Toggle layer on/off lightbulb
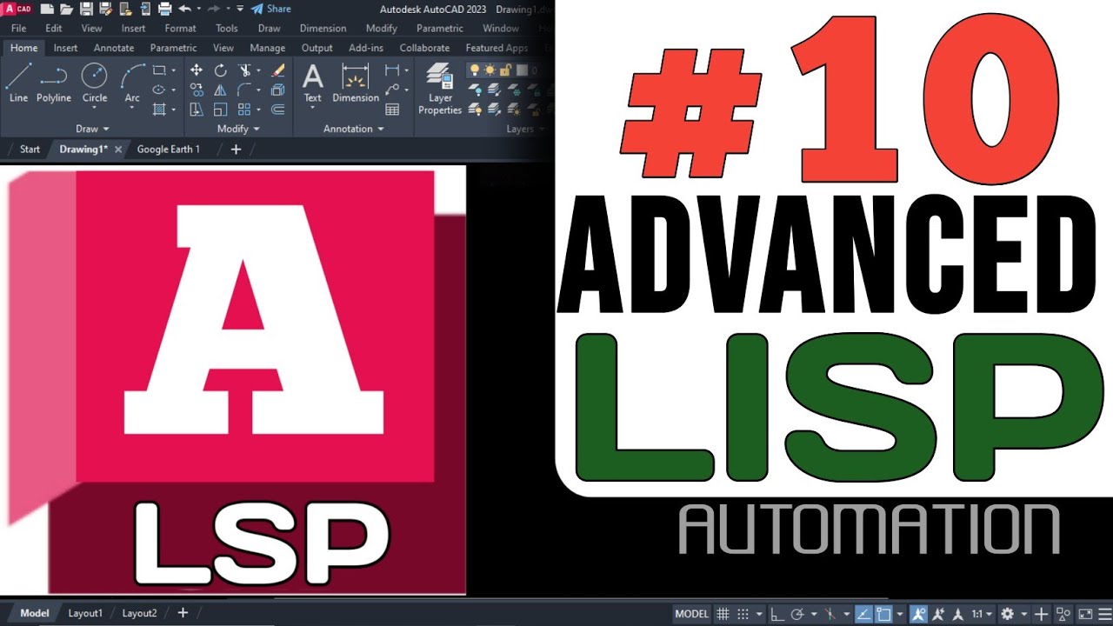1113x626 pixels. tap(476, 70)
